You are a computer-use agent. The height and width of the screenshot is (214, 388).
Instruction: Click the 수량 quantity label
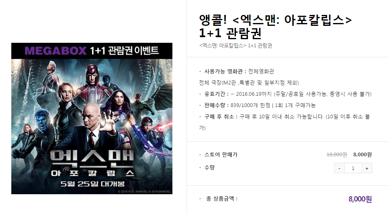[209, 168]
